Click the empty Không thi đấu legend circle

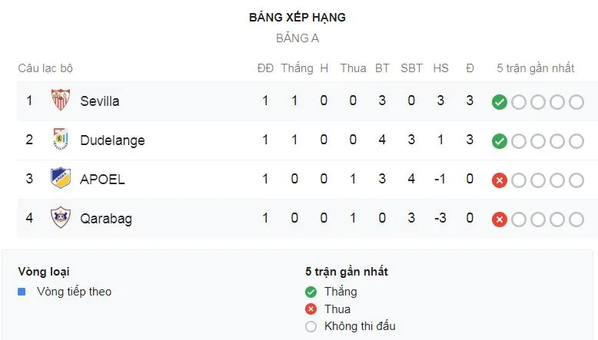[x=311, y=326]
